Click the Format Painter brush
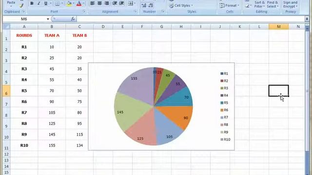 (21, 5)
